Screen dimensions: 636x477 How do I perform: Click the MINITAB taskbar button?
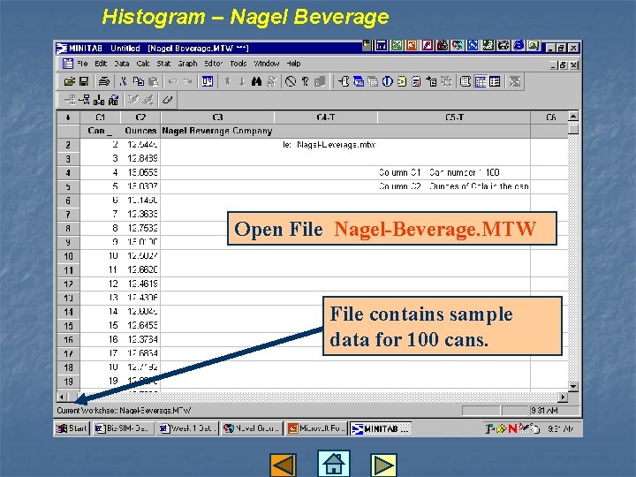(381, 428)
